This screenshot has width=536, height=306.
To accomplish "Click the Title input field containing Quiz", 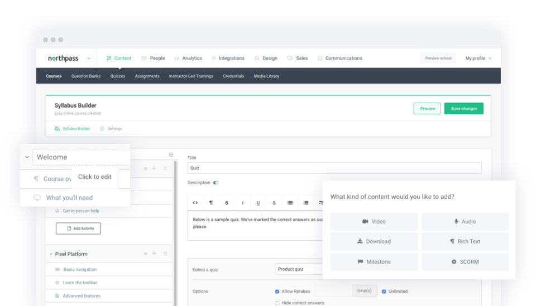I will (x=334, y=168).
